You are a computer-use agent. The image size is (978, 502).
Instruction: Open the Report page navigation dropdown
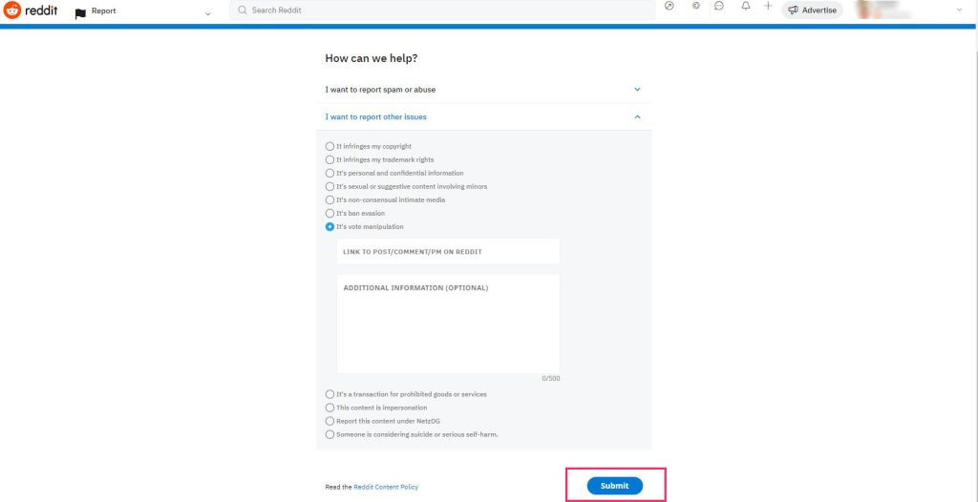point(208,12)
